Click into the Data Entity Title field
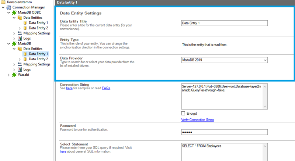The height and width of the screenshot is (161, 295). pos(224,23)
